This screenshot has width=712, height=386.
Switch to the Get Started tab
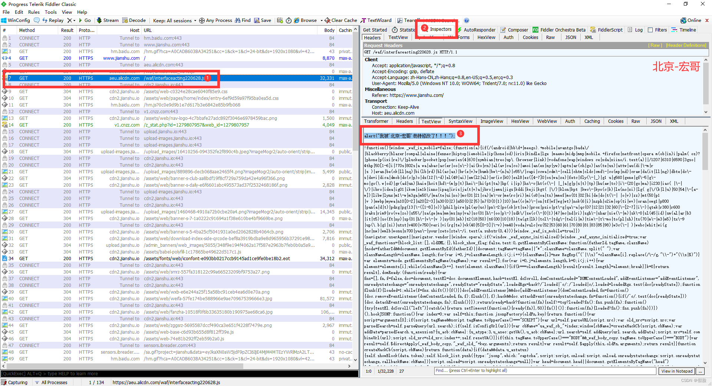coord(375,30)
